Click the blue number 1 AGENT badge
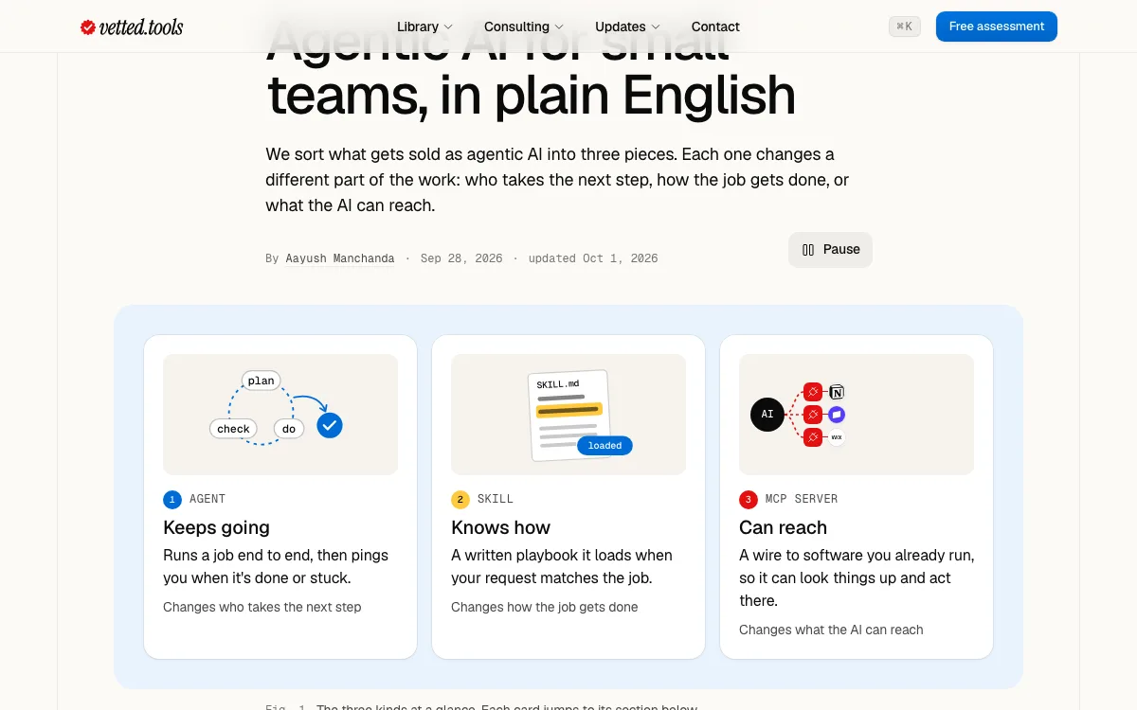 tap(171, 499)
